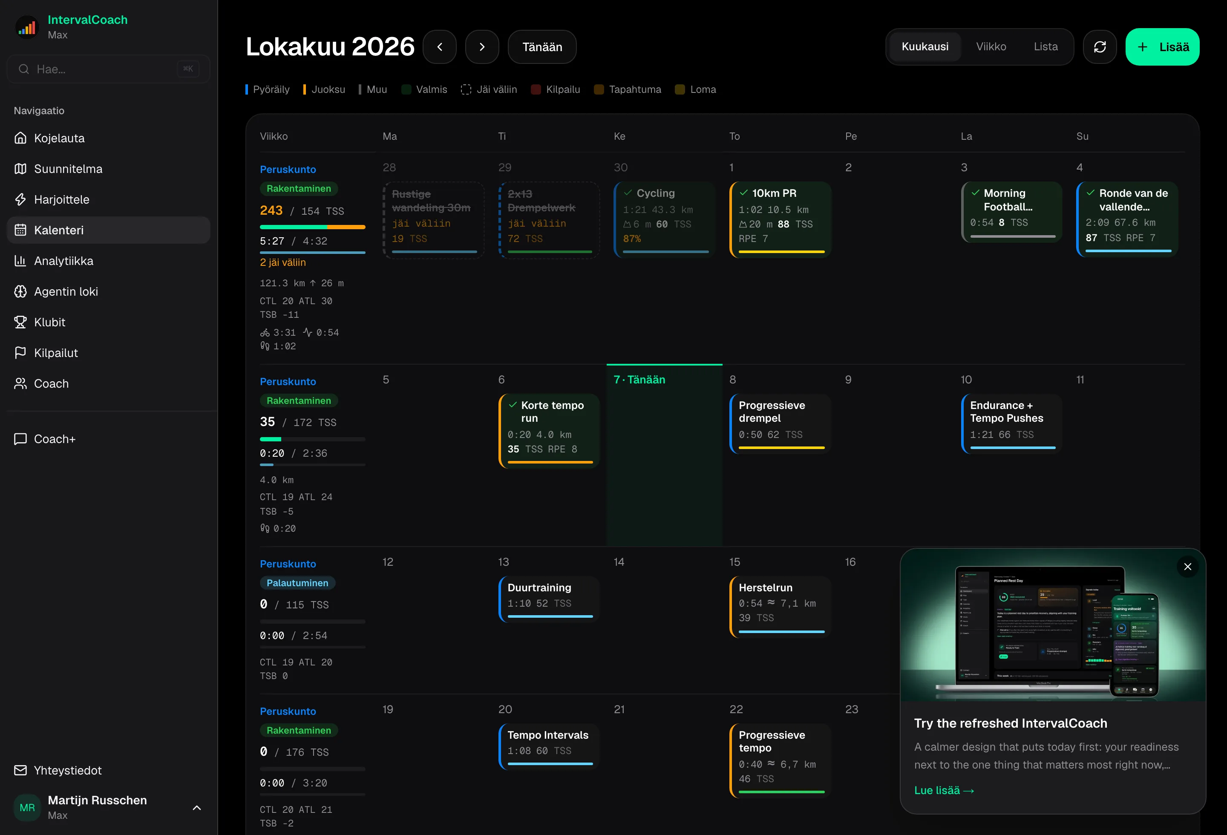Select the Kuukausi view tab
The image size is (1227, 835).
click(925, 47)
